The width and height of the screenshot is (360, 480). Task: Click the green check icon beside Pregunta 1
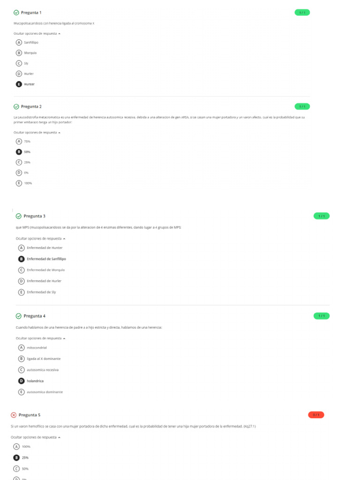tap(16, 13)
